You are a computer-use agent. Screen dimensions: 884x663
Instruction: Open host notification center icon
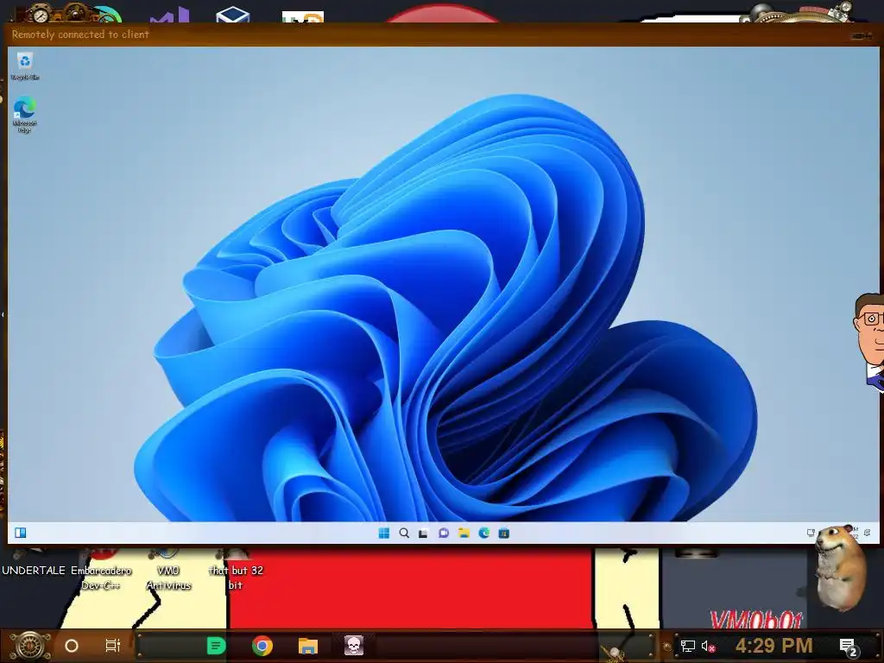pos(849,647)
